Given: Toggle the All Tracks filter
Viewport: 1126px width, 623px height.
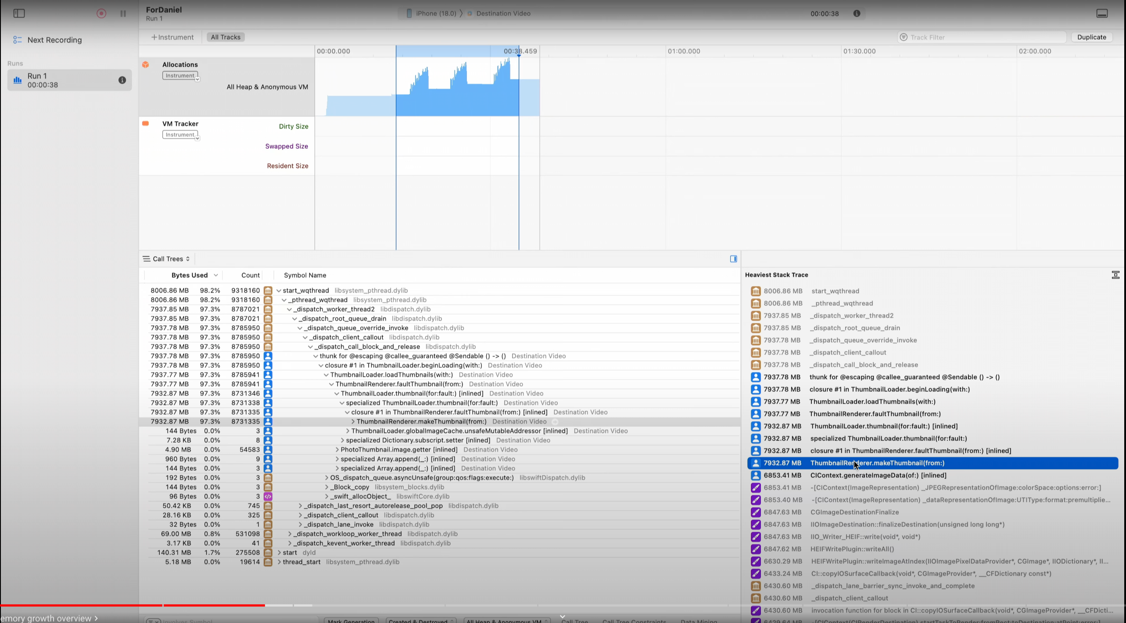Looking at the screenshot, I should [x=226, y=37].
